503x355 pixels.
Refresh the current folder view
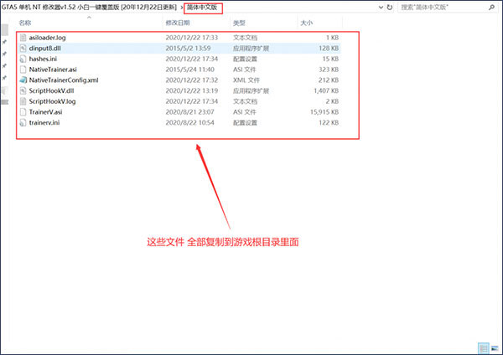pos(390,7)
